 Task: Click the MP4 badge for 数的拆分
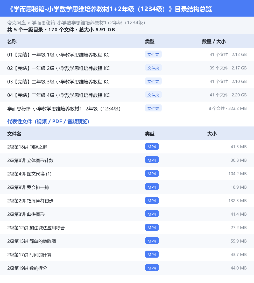point(152,268)
